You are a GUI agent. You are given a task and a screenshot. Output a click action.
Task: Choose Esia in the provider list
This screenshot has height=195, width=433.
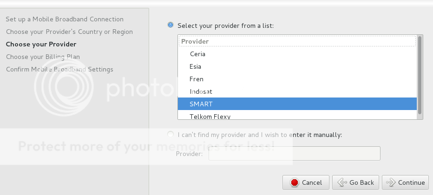pyautogui.click(x=195, y=66)
